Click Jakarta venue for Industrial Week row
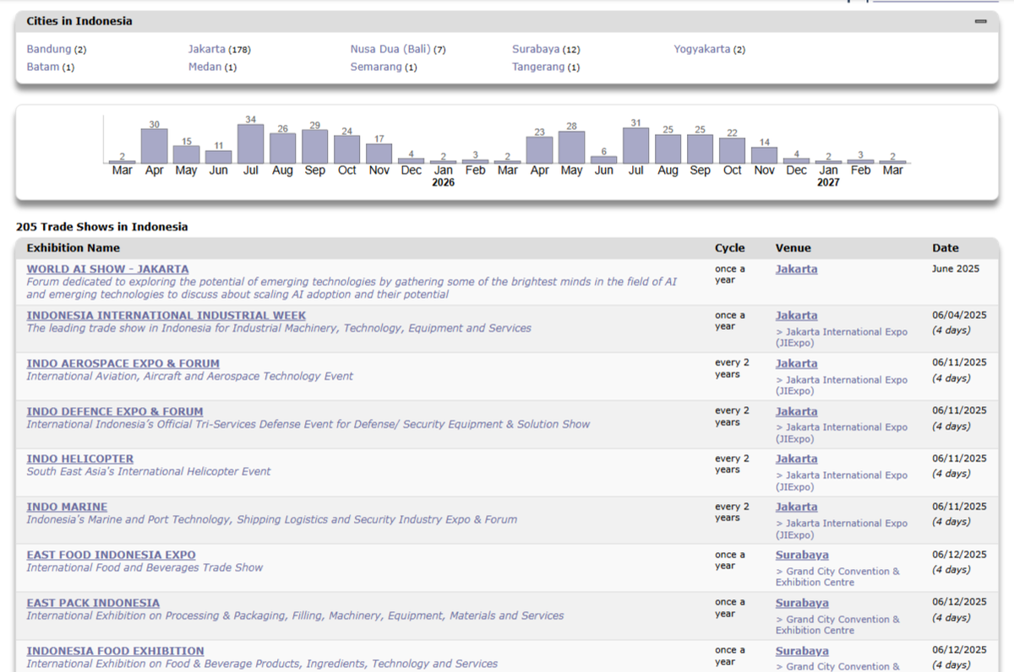Viewport: 1014px width, 672px height. 797,316
